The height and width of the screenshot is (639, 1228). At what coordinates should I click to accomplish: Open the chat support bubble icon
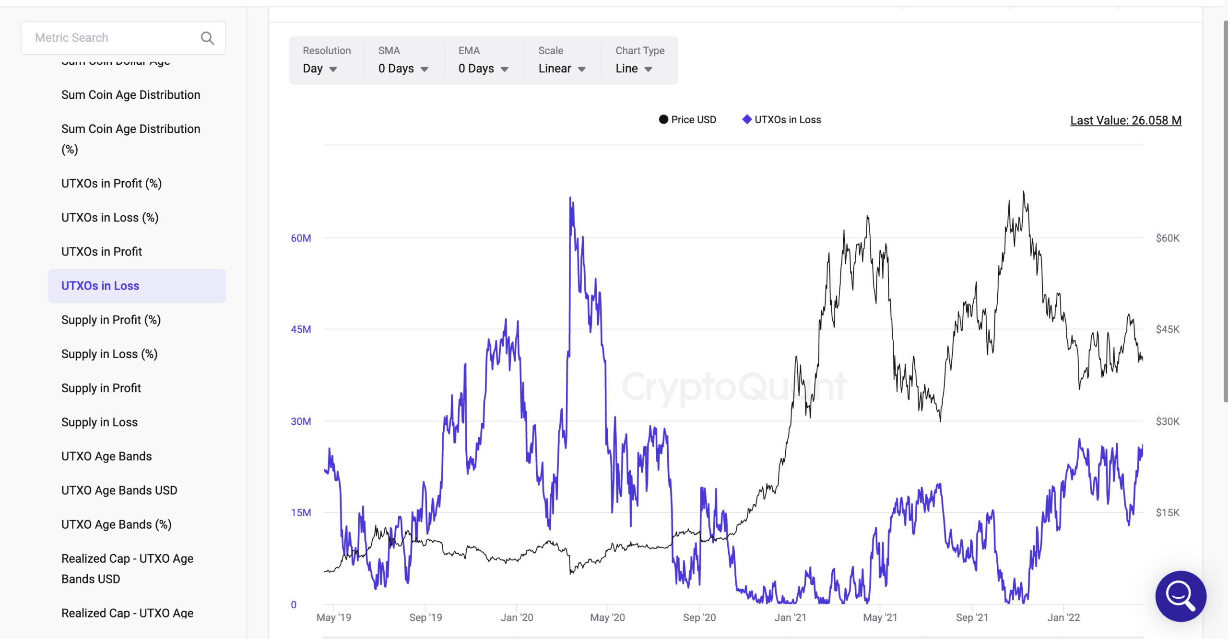tap(1181, 596)
